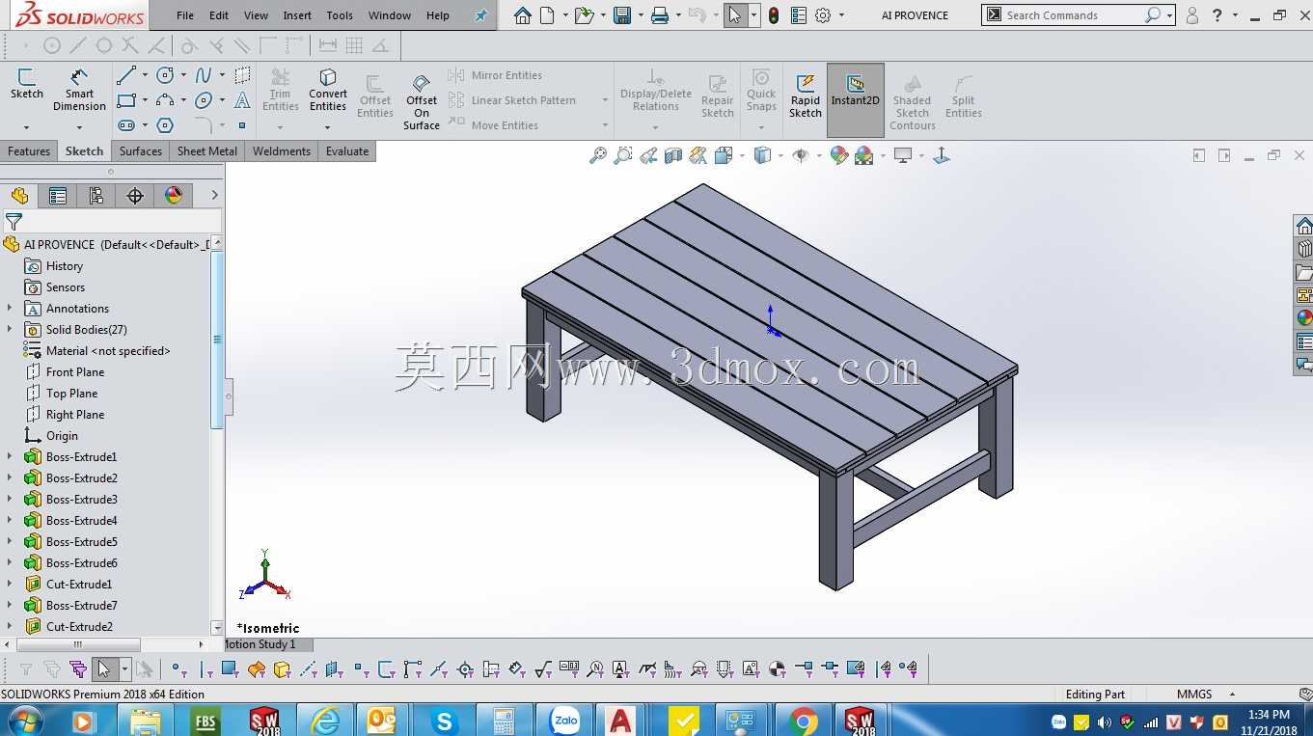
Task: Select the Line sketch tool
Action: [126, 75]
